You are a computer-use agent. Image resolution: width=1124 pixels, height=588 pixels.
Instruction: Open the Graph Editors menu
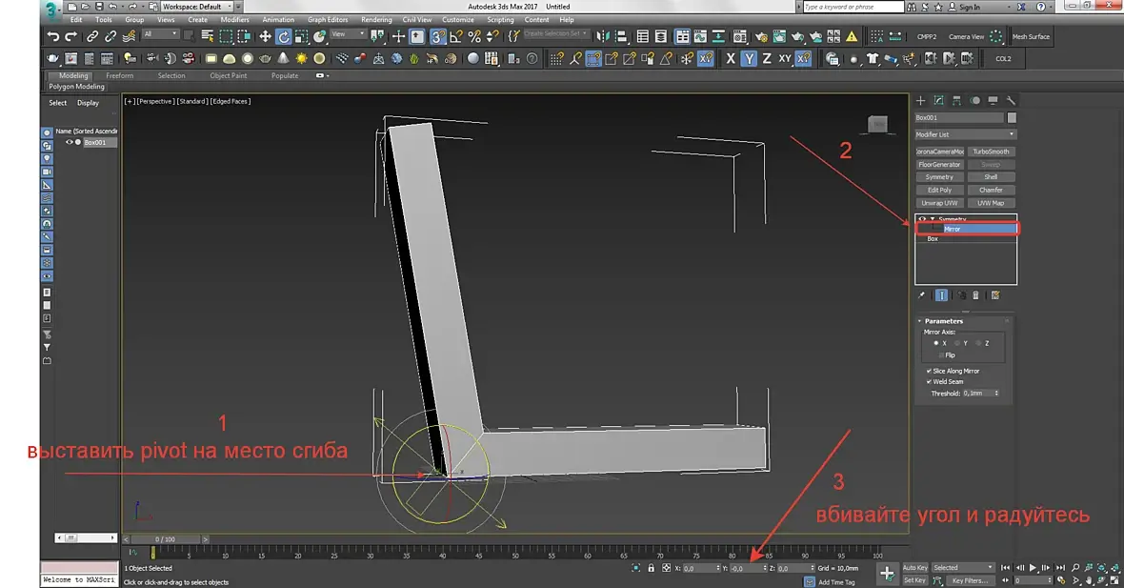point(328,19)
